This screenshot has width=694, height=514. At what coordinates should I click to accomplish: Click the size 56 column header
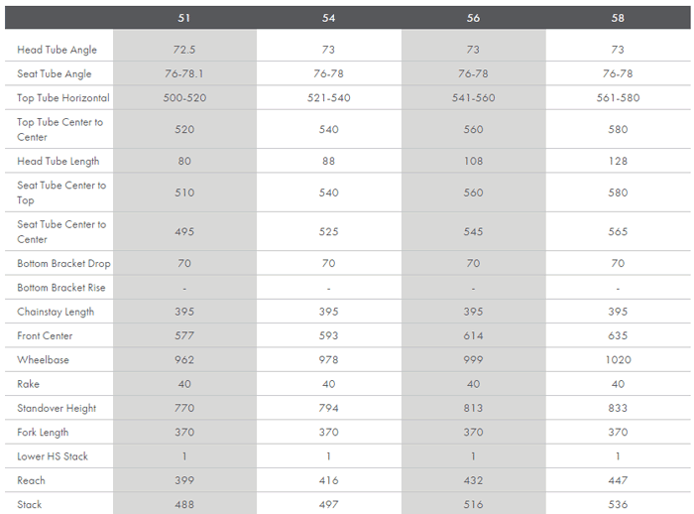click(473, 18)
